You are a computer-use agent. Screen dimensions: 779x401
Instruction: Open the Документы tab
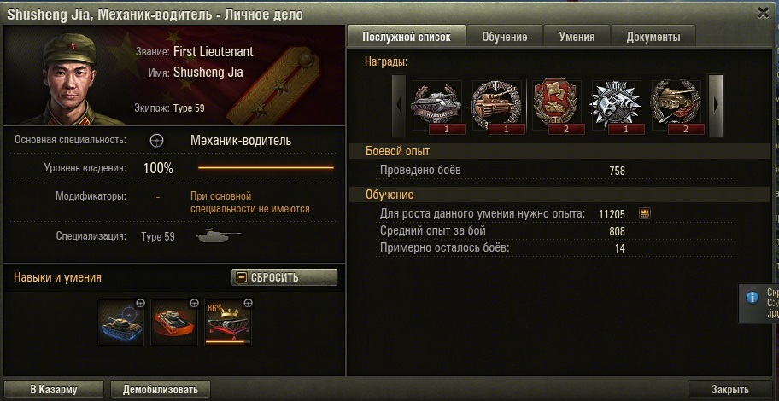coord(653,37)
